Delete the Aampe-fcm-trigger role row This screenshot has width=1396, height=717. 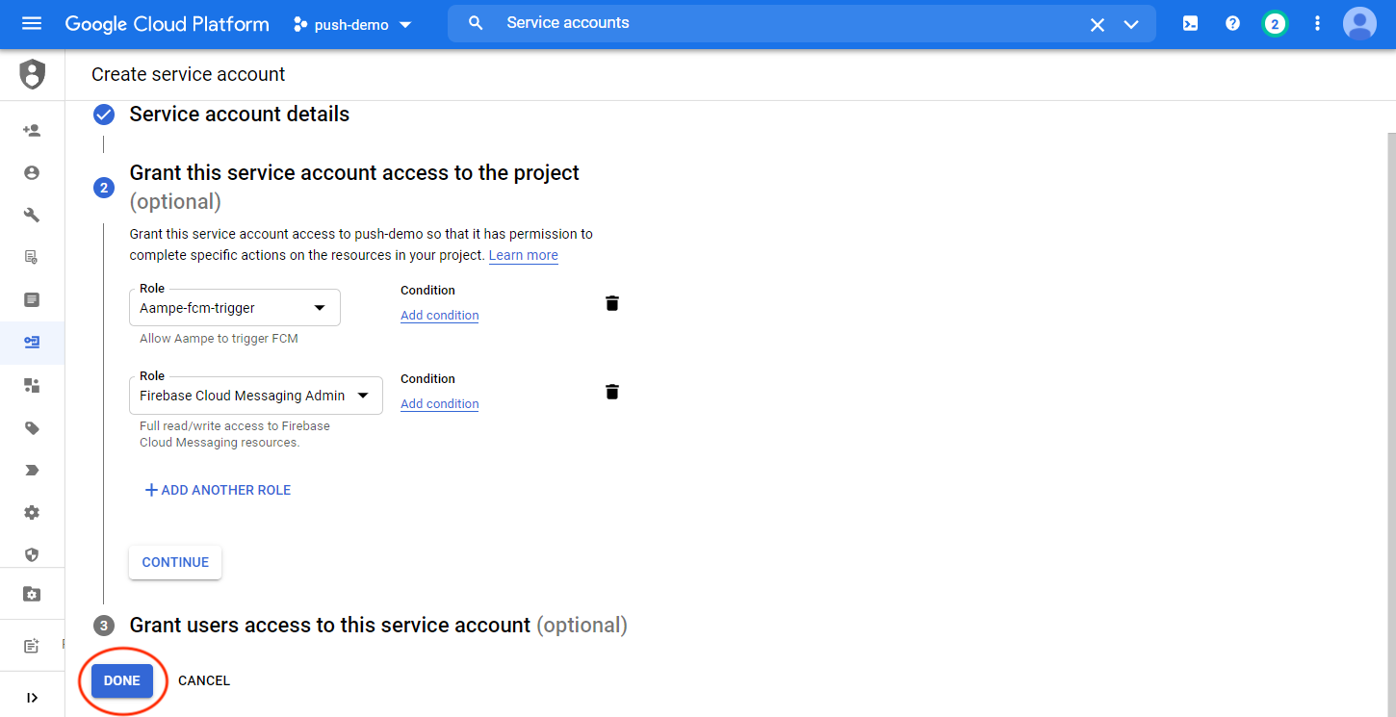[611, 303]
